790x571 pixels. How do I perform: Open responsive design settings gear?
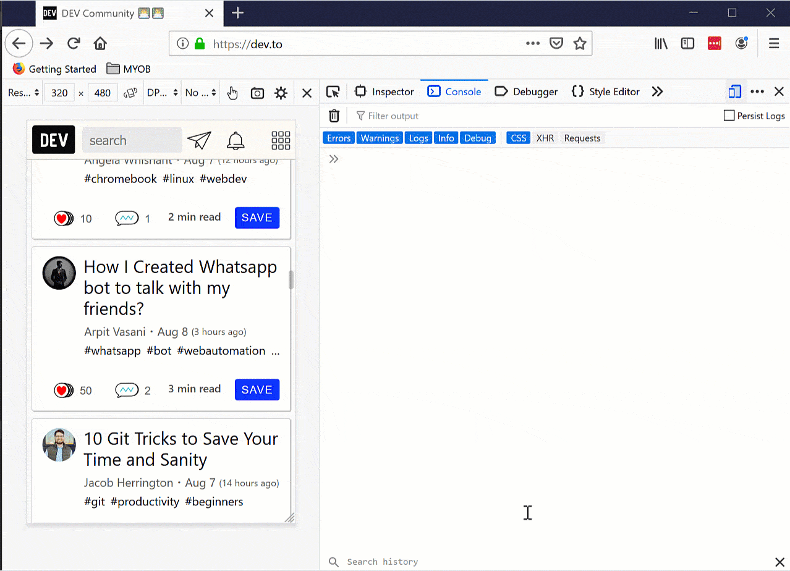tap(281, 93)
